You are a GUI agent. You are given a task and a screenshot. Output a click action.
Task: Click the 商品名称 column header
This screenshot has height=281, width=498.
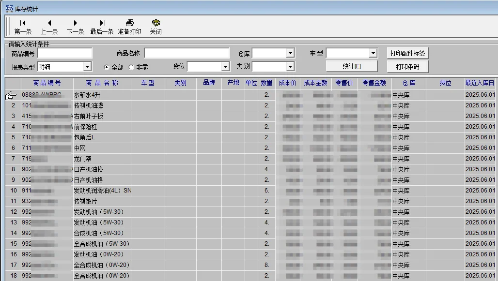click(x=102, y=83)
